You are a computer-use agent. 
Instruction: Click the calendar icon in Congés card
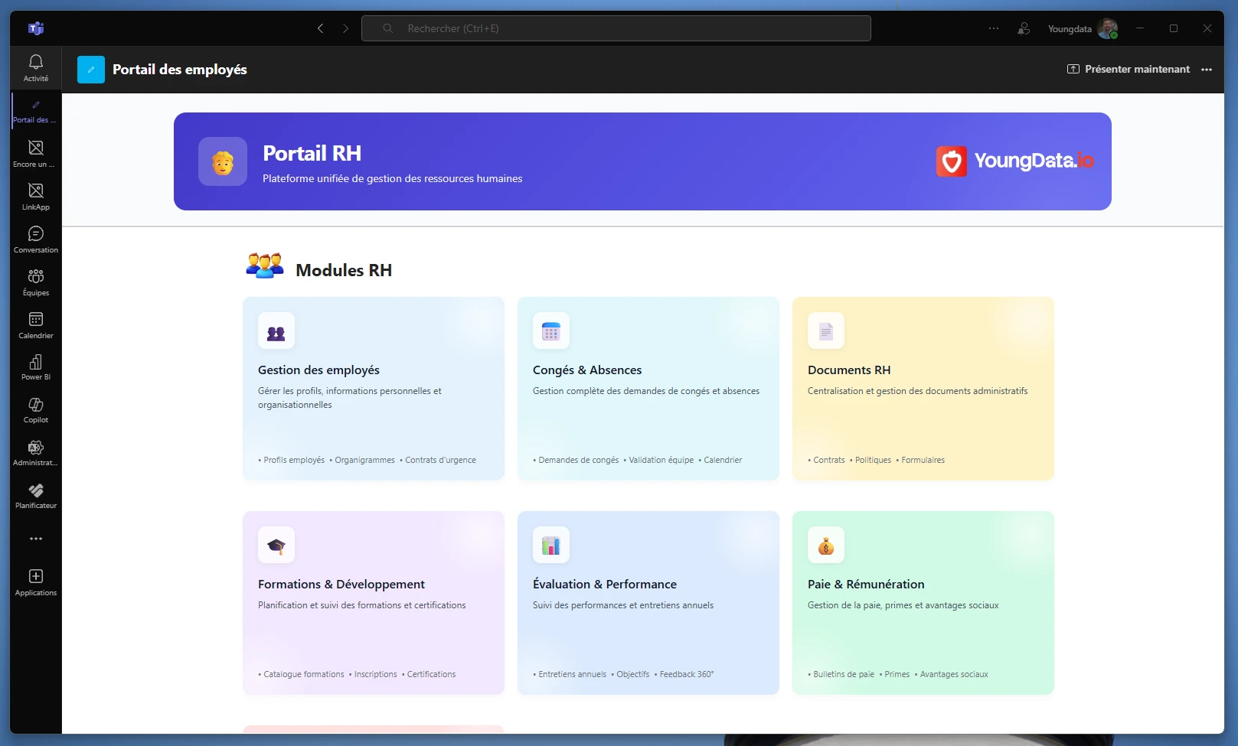pos(551,331)
